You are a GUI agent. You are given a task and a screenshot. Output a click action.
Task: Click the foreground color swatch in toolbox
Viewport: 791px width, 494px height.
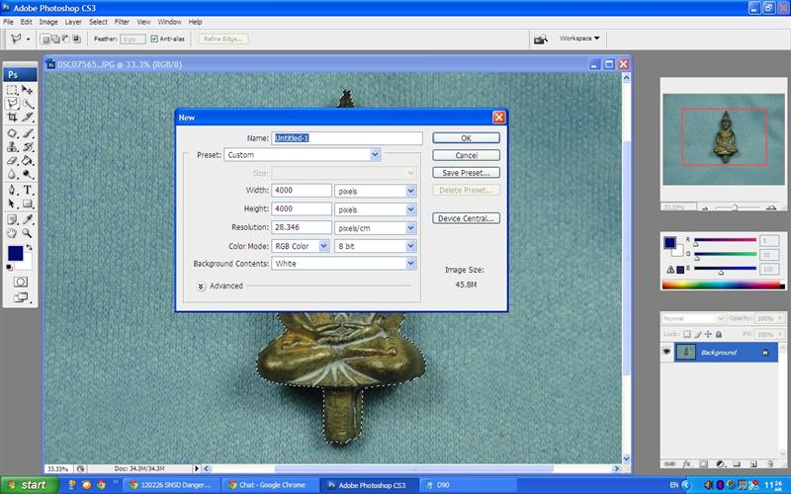(16, 254)
